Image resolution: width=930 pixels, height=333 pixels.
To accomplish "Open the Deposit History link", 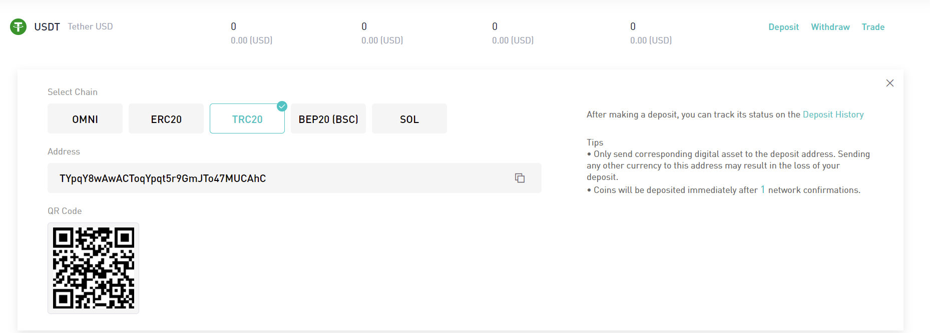I will [x=833, y=114].
